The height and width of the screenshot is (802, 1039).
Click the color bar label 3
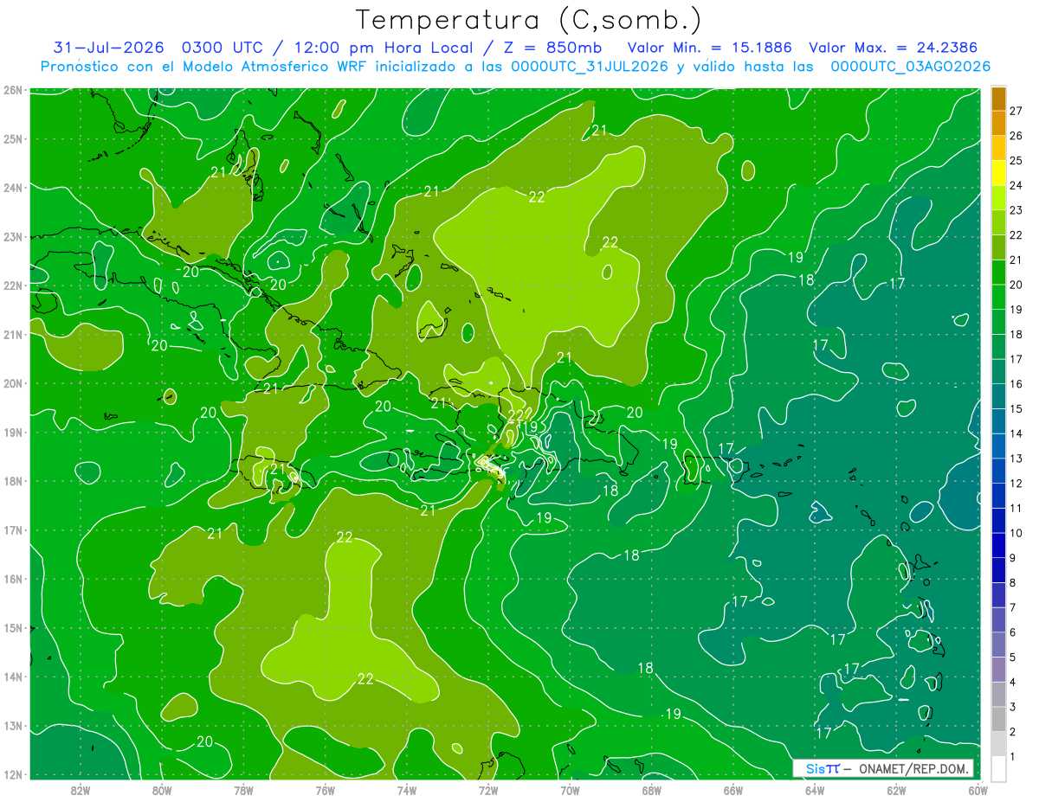1013,707
